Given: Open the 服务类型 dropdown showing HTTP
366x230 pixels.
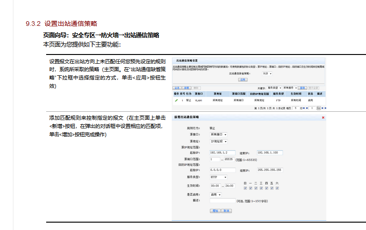Looking at the screenshot, I should [x=218, y=177].
